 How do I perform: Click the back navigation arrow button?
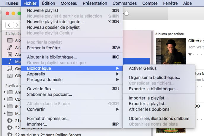click(9, 25)
